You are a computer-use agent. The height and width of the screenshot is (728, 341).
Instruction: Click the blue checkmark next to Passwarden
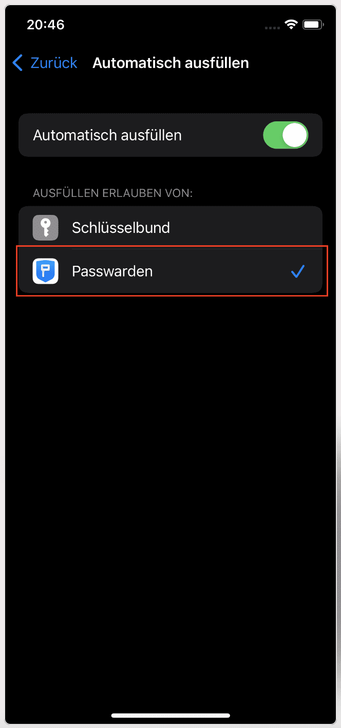(298, 271)
